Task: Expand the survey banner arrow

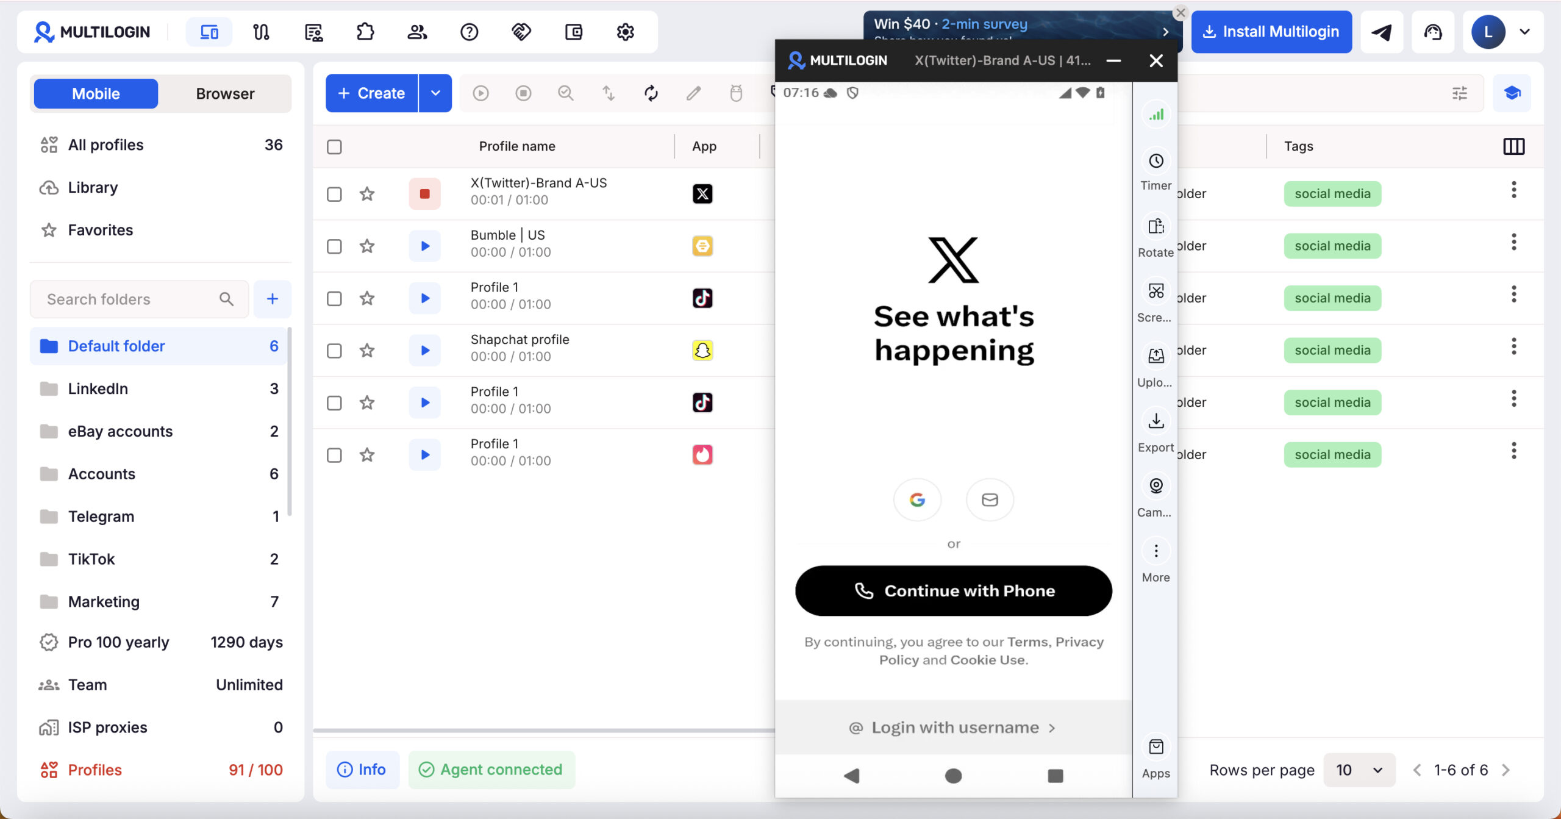Action: 1165,32
